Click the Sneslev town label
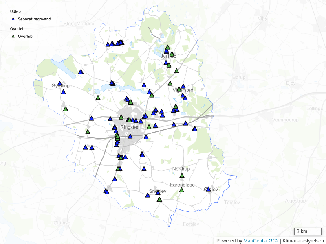The width and height of the screenshot is (326, 244). pyautogui.click(x=158, y=191)
